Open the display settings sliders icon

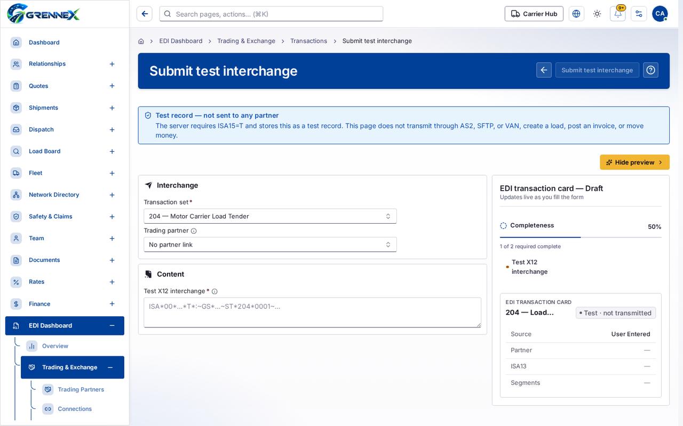(x=639, y=14)
